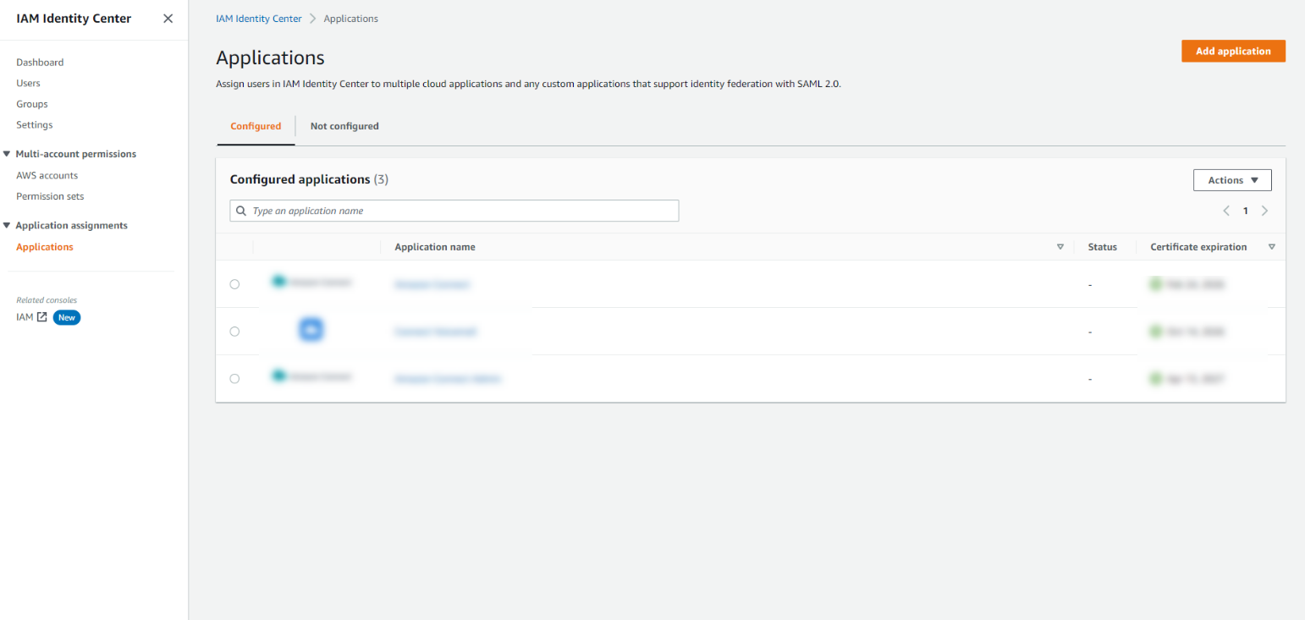Select the second application's radio button
The image size is (1305, 620).
[x=234, y=332]
